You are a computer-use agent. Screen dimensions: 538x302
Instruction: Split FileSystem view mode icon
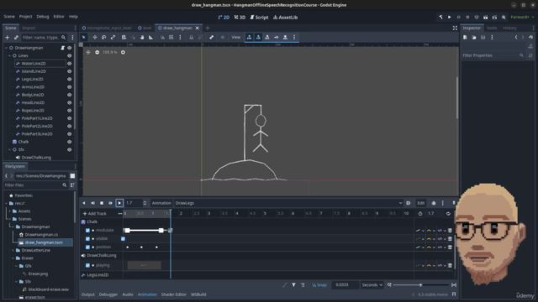[x=72, y=176]
